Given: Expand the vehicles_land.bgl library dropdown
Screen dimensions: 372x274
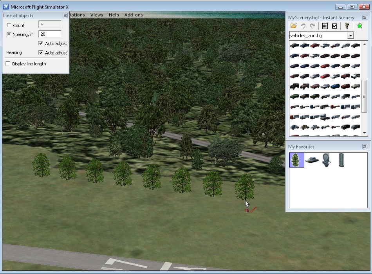Looking at the screenshot, I should coord(350,36).
